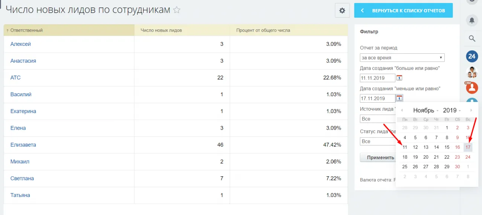Add report to favorites with star
The width and height of the screenshot is (482, 215).
click(177, 10)
